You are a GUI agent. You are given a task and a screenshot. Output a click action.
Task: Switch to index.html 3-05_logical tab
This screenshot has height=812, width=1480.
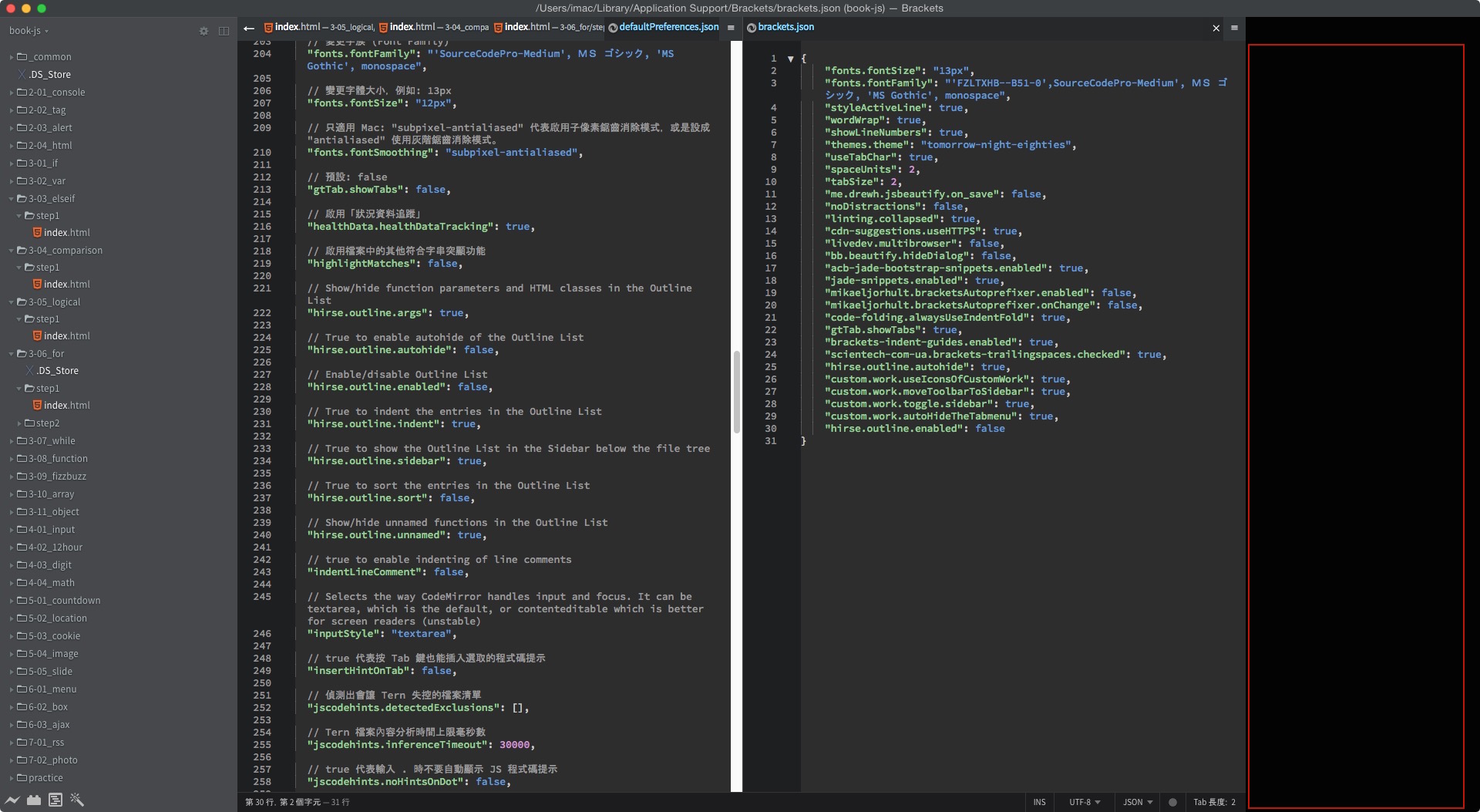[319, 27]
